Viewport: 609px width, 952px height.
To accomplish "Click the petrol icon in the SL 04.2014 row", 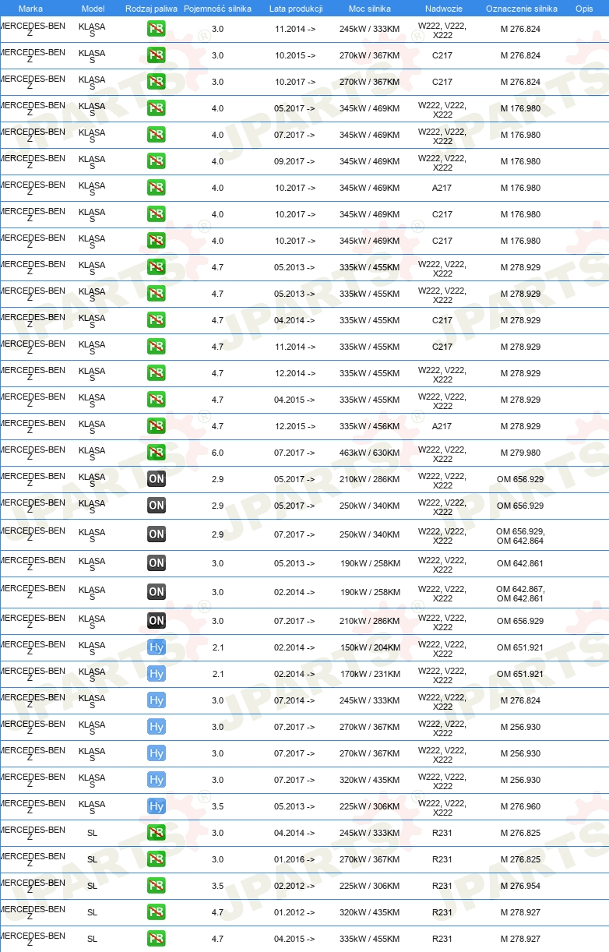I will [157, 833].
